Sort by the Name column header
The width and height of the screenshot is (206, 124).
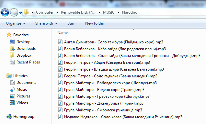point(63,33)
